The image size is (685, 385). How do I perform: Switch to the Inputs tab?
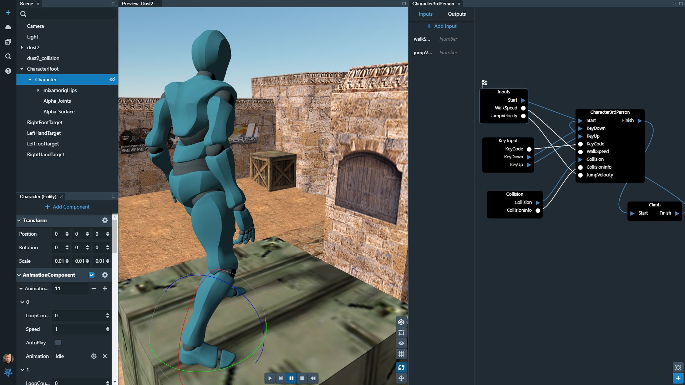pyautogui.click(x=425, y=14)
